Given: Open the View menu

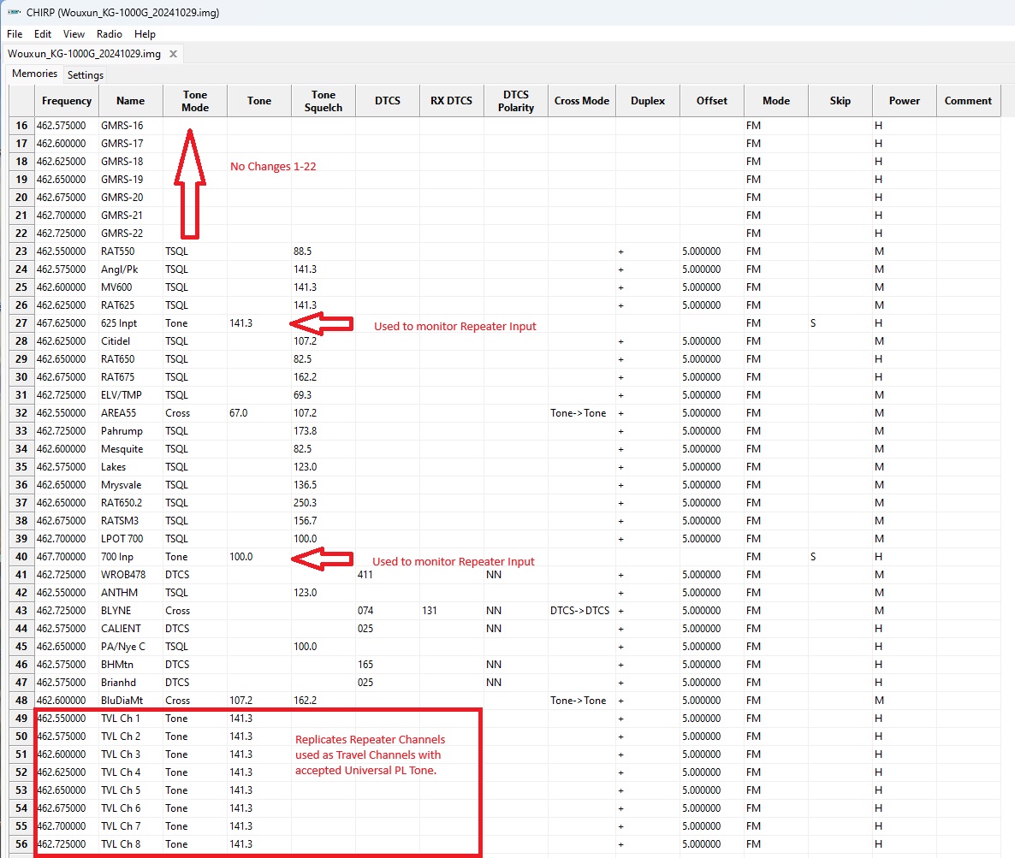Looking at the screenshot, I should (74, 34).
